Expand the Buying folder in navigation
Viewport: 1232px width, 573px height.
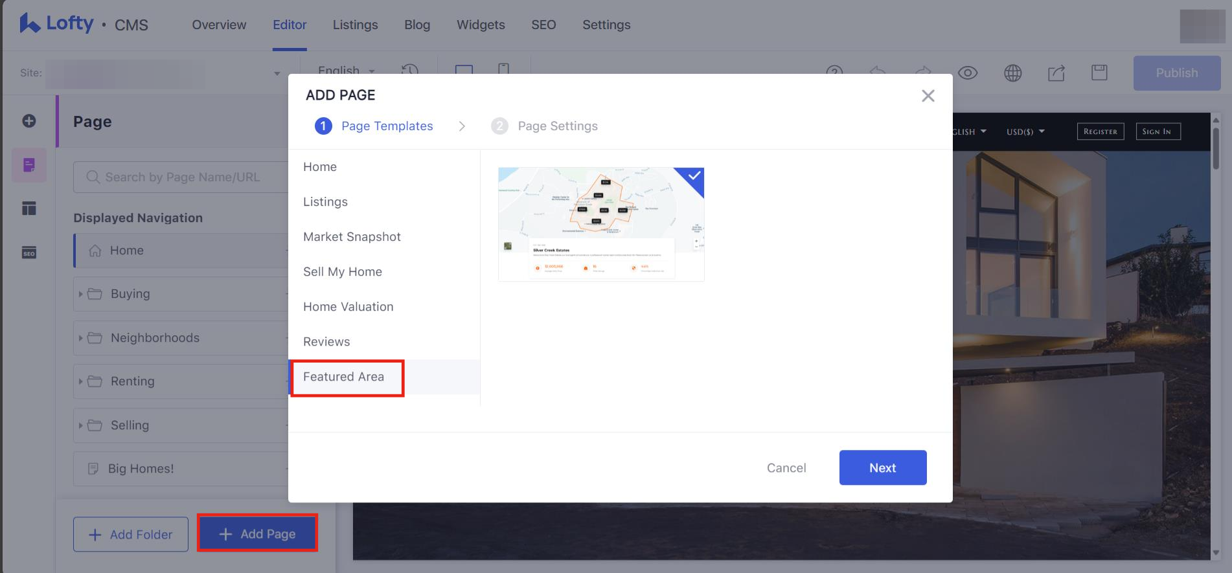click(x=80, y=294)
